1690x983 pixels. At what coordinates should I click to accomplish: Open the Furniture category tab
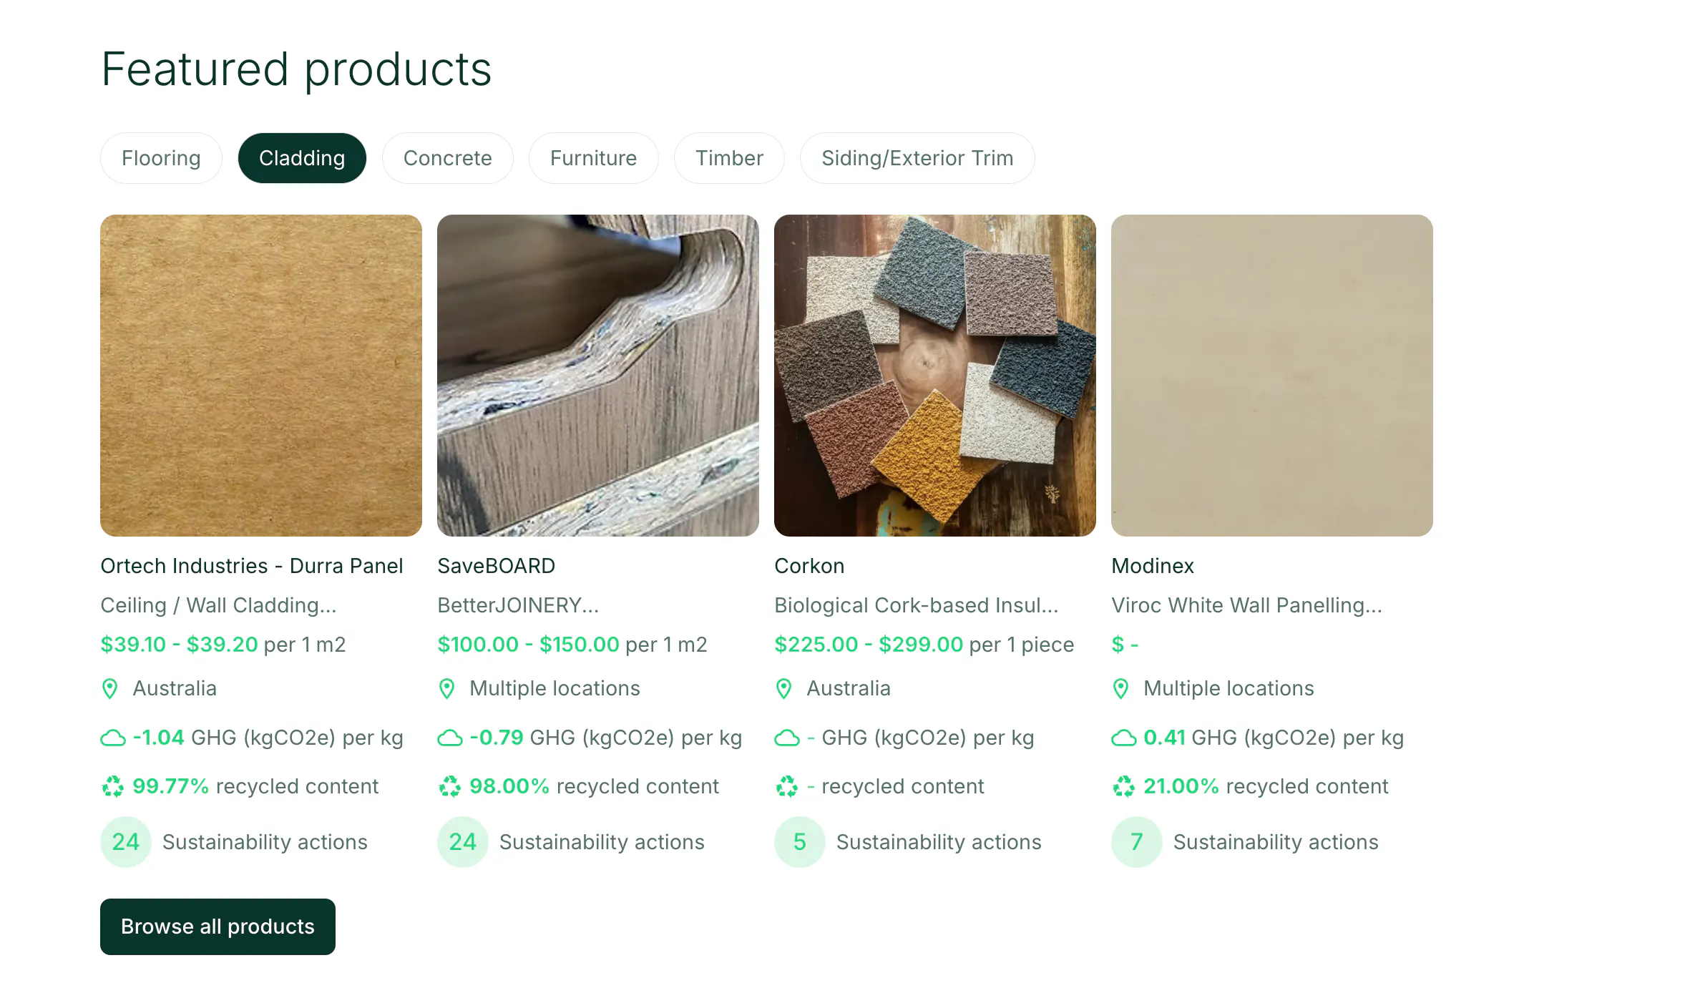(594, 158)
